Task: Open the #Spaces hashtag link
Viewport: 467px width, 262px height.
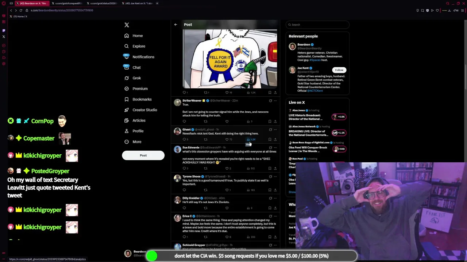Action: (315, 60)
